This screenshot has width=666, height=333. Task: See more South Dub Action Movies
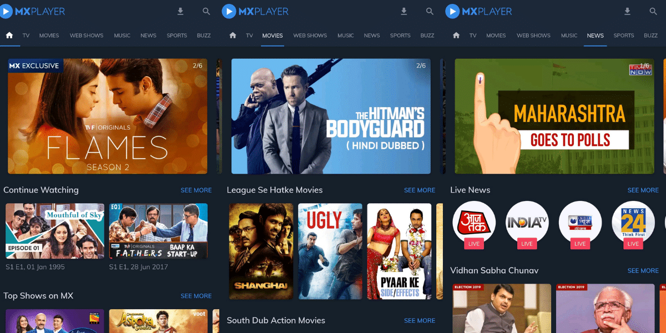(x=420, y=321)
